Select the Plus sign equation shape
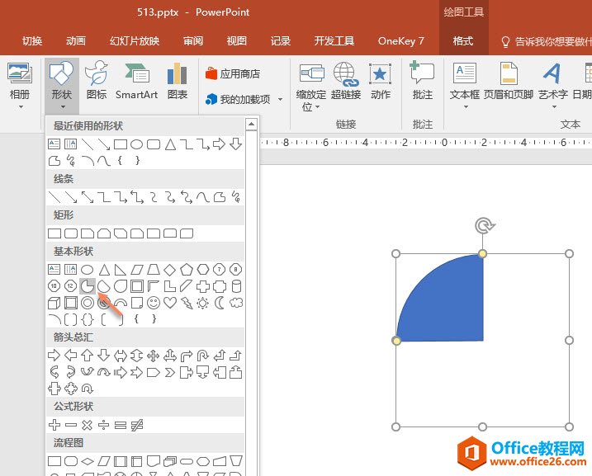This screenshot has height=476, width=592. [54, 425]
